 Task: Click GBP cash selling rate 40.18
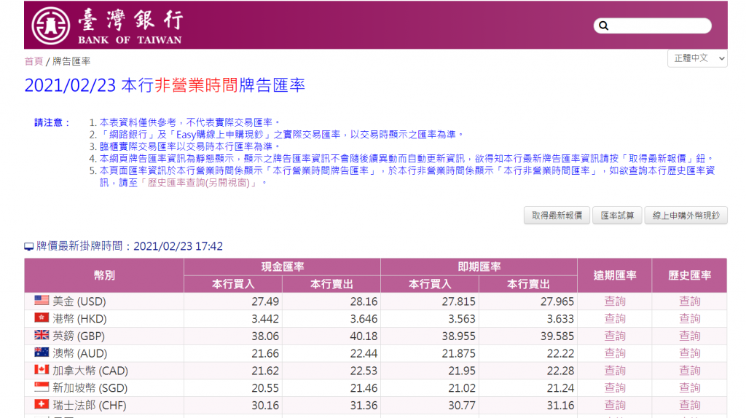364,336
